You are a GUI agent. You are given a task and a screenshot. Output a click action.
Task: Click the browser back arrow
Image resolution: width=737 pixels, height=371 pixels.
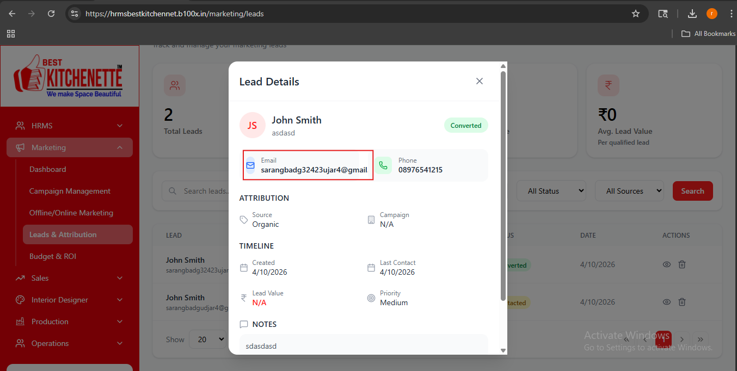(13, 14)
